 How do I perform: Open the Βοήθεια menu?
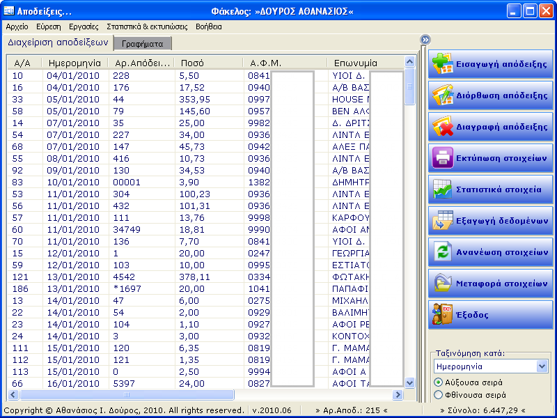209,26
